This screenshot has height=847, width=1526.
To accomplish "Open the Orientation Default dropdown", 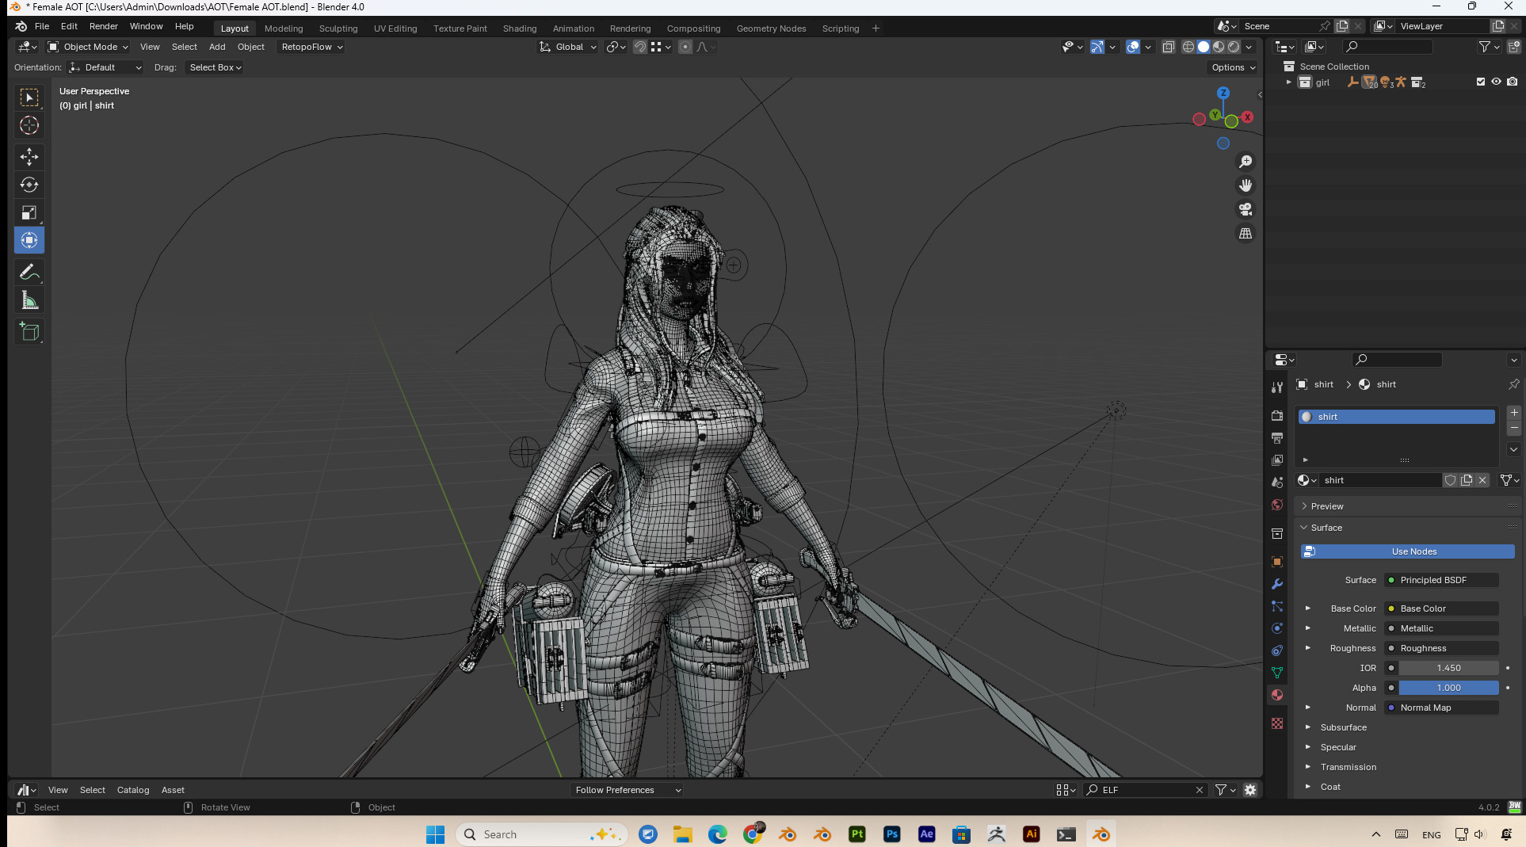I will 105,67.
